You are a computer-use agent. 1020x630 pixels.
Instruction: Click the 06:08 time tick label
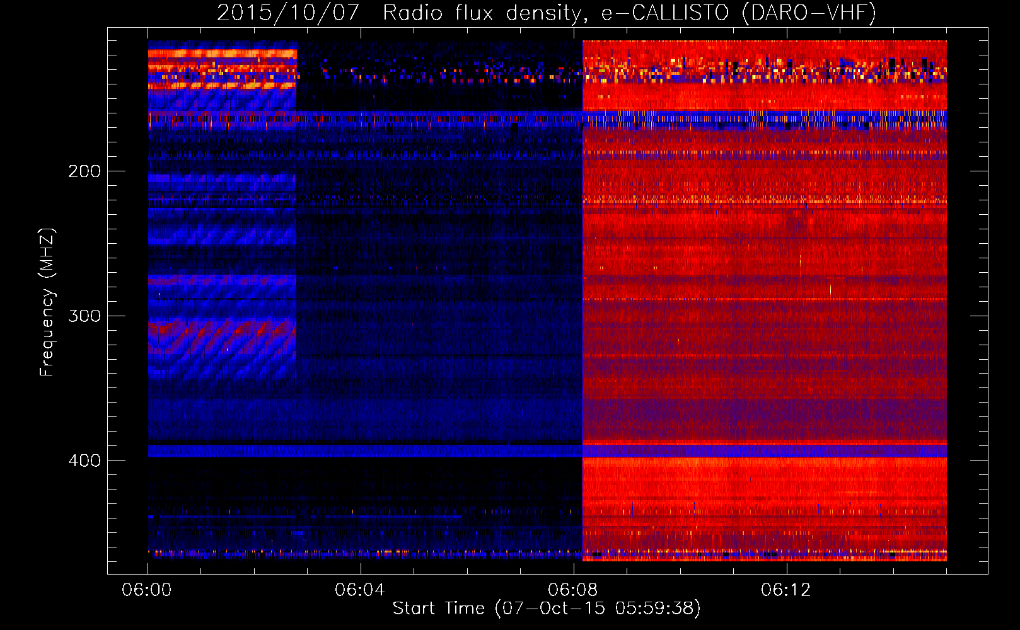tap(573, 590)
